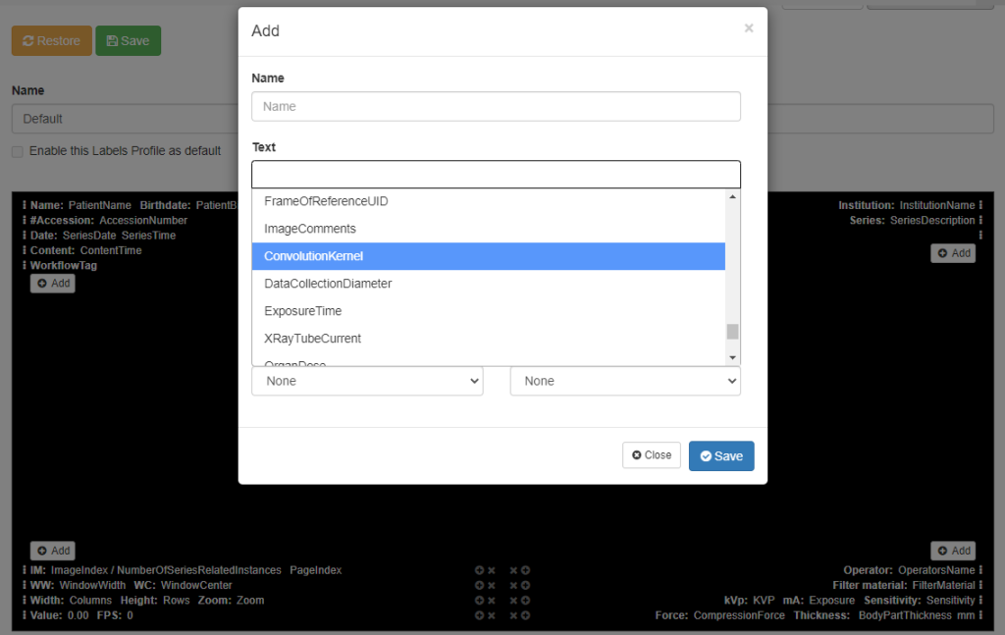The height and width of the screenshot is (635, 1005).
Task: Click the Add button in the bottom-left corner
Action: (52, 551)
